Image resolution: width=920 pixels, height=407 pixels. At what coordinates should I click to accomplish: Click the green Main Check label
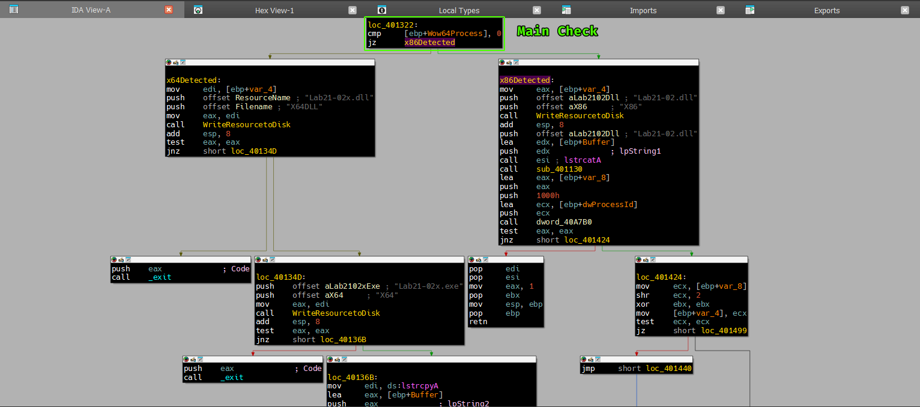[557, 31]
